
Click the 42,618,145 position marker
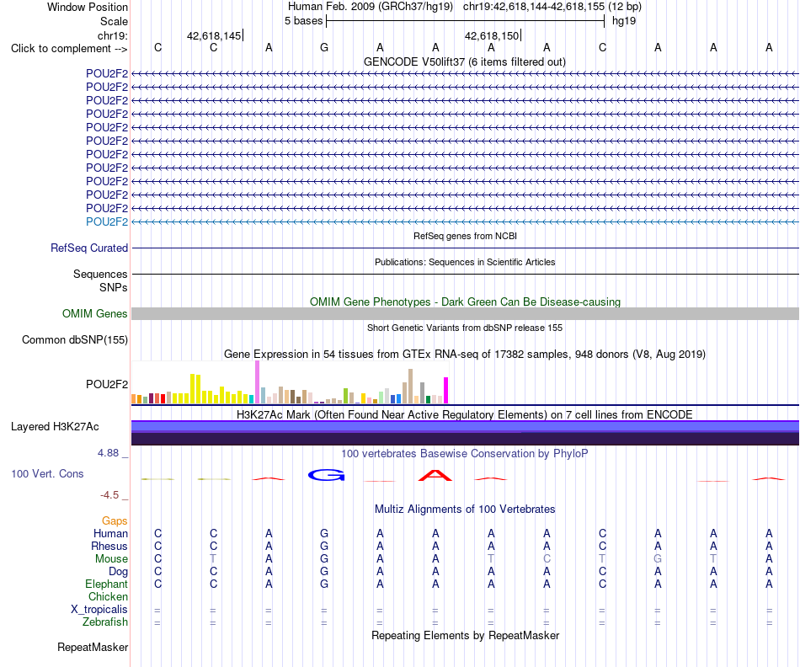tap(214, 35)
